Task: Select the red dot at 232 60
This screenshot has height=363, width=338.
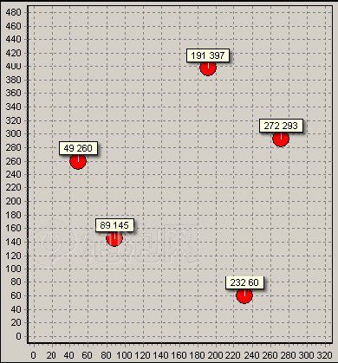Action: pyautogui.click(x=244, y=295)
